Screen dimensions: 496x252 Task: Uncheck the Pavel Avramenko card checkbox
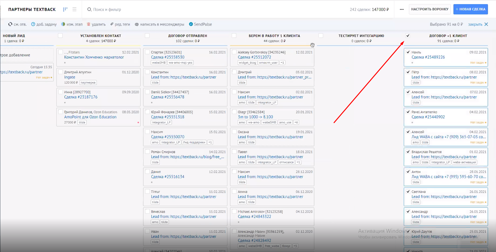tap(408, 112)
